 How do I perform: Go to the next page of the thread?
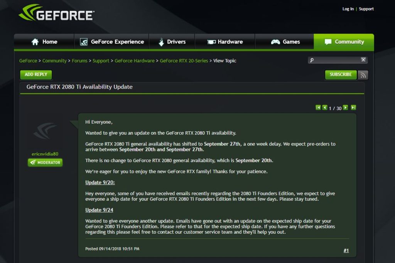coord(346,108)
